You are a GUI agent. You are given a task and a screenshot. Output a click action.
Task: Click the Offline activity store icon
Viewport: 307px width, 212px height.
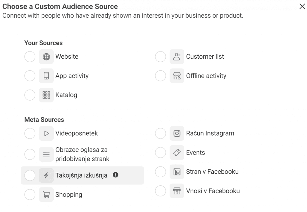[x=177, y=76]
